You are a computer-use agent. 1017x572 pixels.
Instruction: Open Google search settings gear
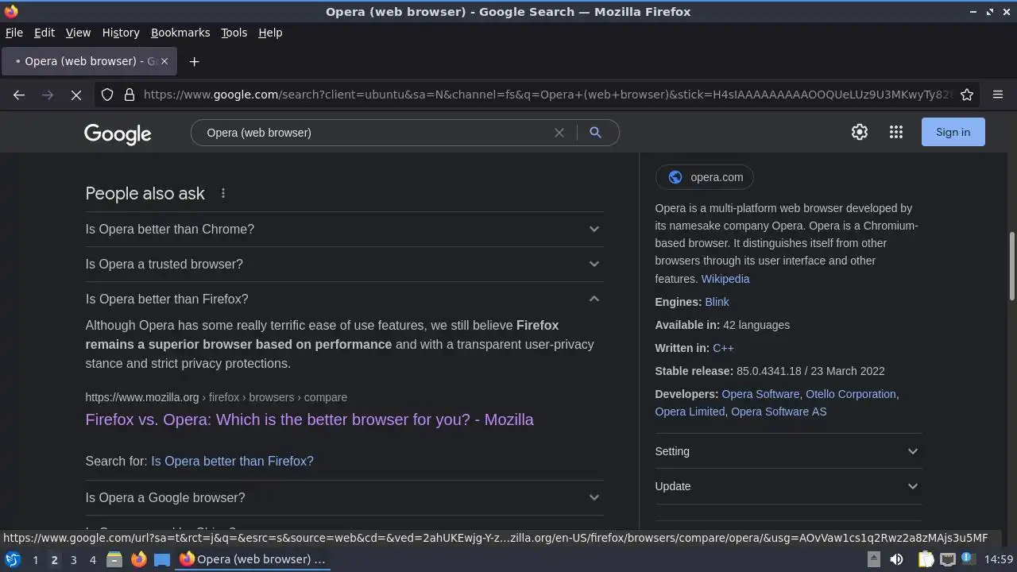tap(859, 133)
